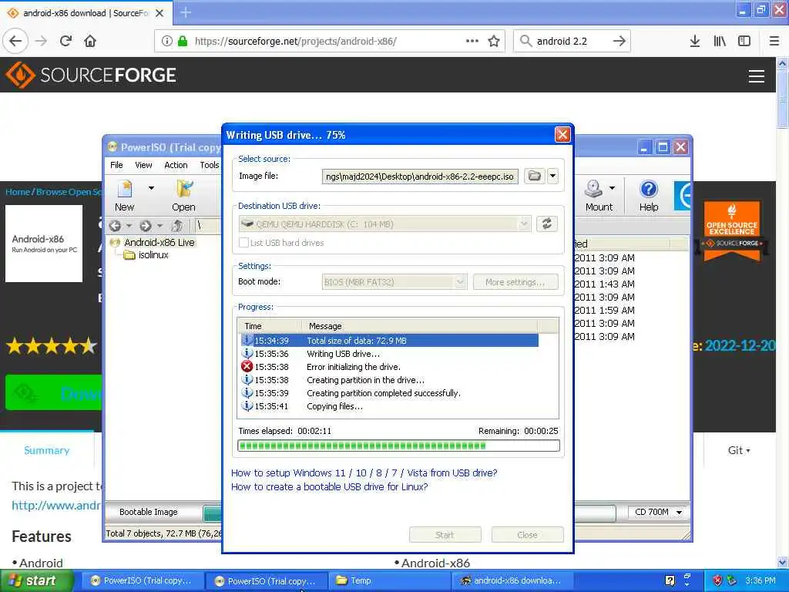Open the File menu in PowerISO
Screen dimensions: 789x592
[x=116, y=165]
